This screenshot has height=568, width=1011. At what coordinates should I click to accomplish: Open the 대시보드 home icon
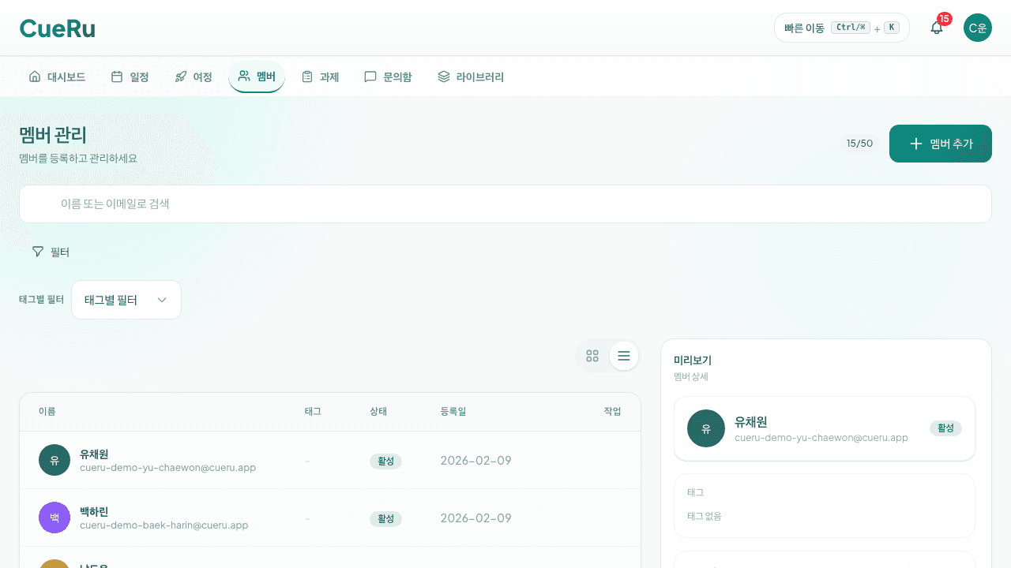34,76
